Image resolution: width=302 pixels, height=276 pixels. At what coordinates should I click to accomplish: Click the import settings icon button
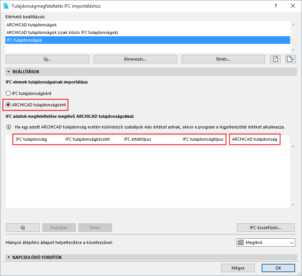275,59
